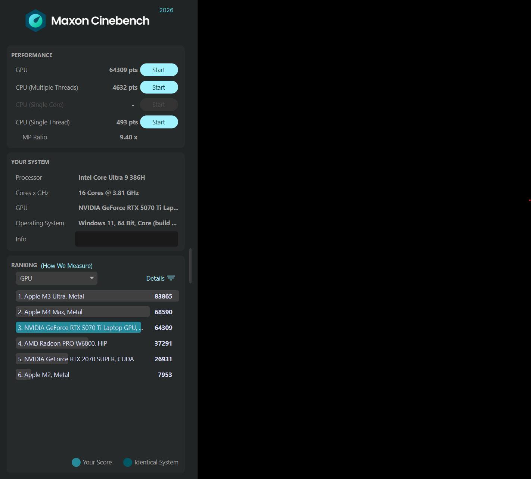The width and height of the screenshot is (531, 479).
Task: Click the 37291 ranking score
Action: pyautogui.click(x=164, y=343)
